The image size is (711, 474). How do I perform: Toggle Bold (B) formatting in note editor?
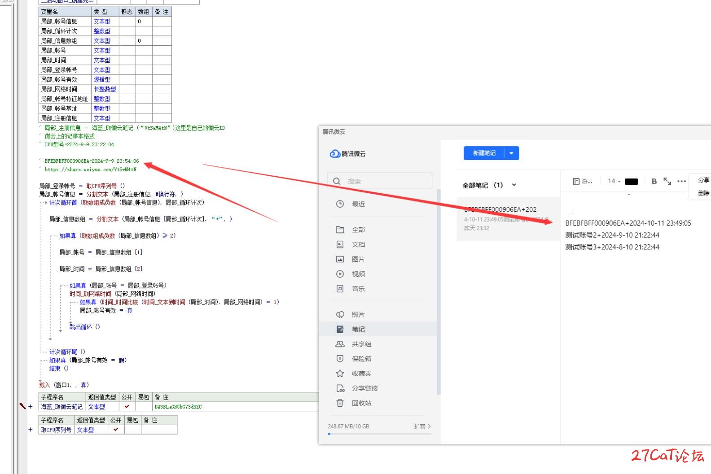pos(654,181)
